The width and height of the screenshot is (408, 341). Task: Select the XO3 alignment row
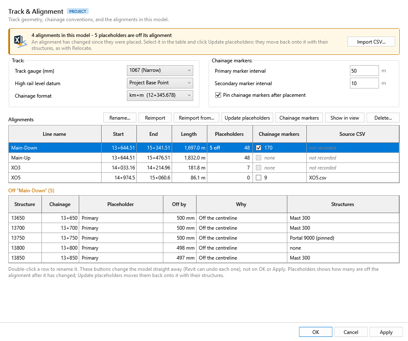(x=204, y=168)
